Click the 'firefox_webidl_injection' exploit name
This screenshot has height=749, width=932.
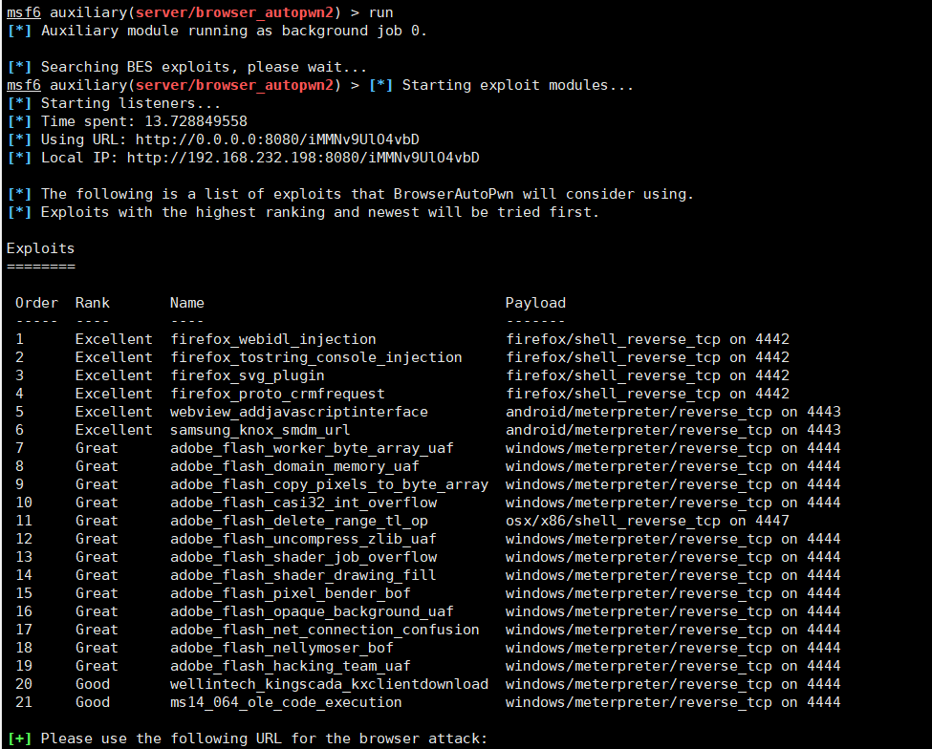point(272,339)
